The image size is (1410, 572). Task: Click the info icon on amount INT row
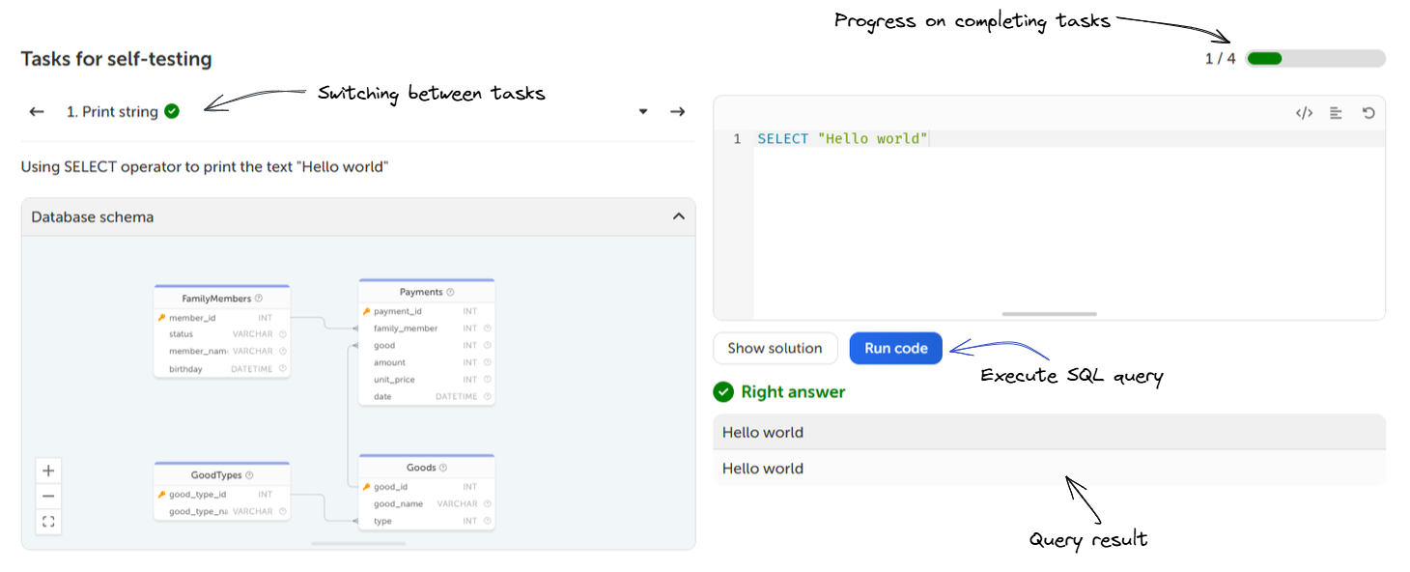[488, 362]
